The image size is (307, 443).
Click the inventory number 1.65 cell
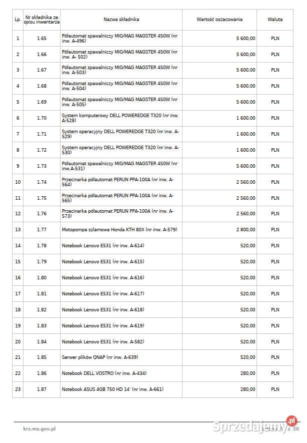click(41, 38)
